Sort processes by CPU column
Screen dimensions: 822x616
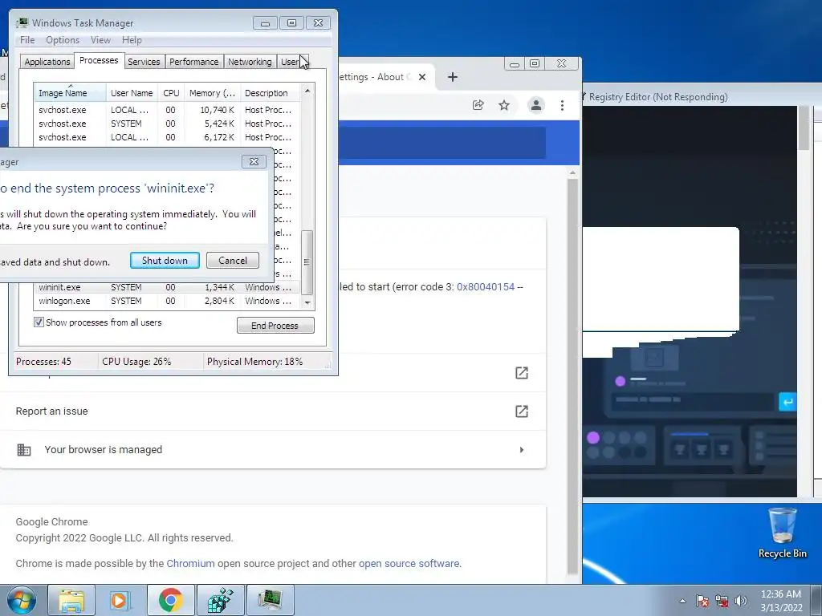coord(171,93)
